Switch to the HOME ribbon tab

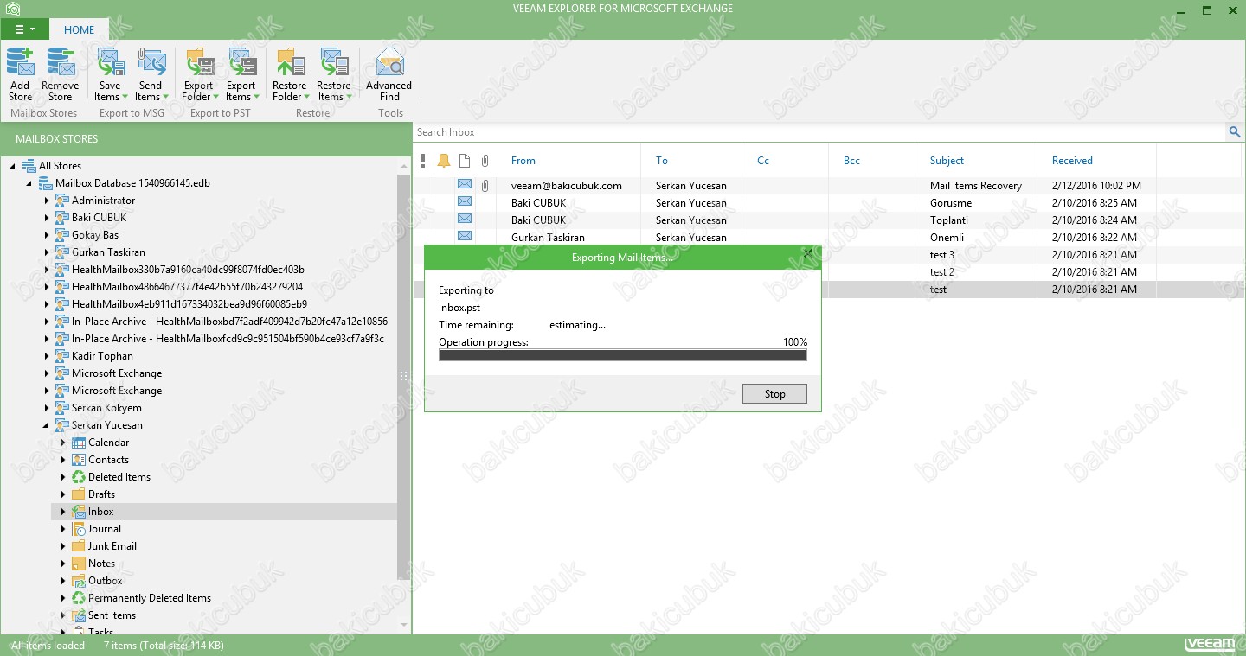79,29
